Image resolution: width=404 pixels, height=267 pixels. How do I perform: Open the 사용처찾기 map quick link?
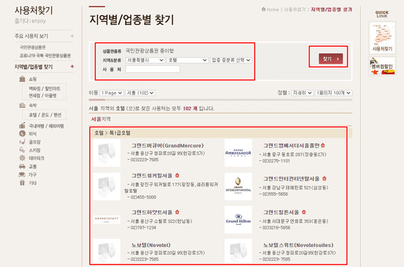[382, 38]
